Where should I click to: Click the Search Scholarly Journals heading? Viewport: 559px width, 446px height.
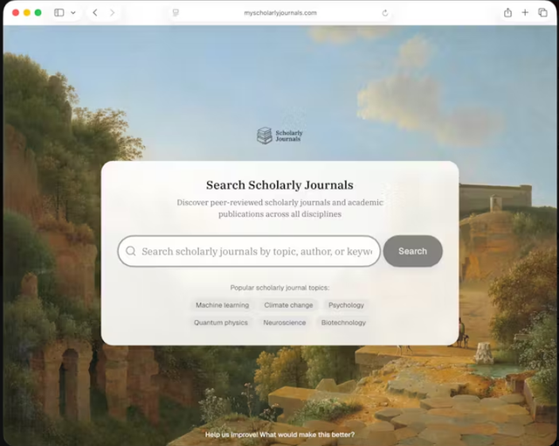coord(279,185)
